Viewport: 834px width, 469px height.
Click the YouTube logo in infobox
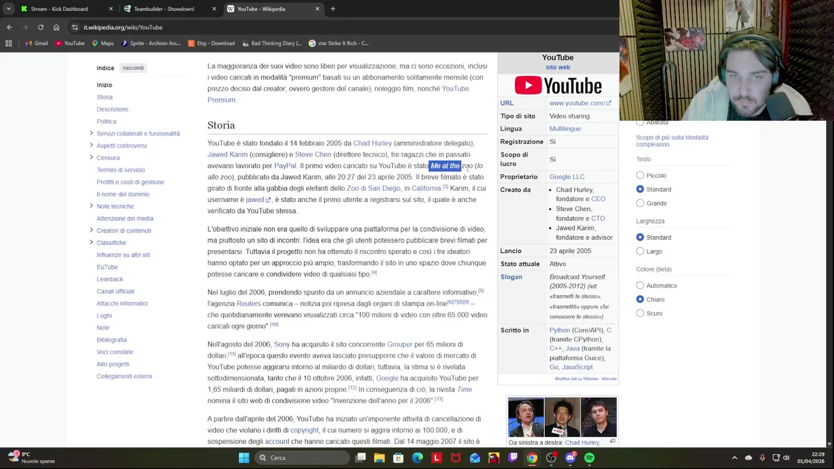click(x=558, y=85)
